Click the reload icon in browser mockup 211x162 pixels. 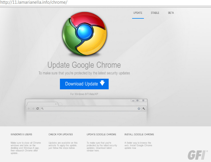point(38,109)
